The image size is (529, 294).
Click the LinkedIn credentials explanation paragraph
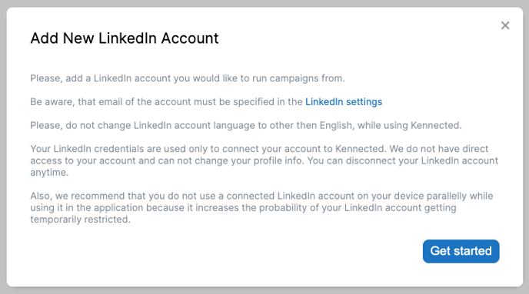264,160
